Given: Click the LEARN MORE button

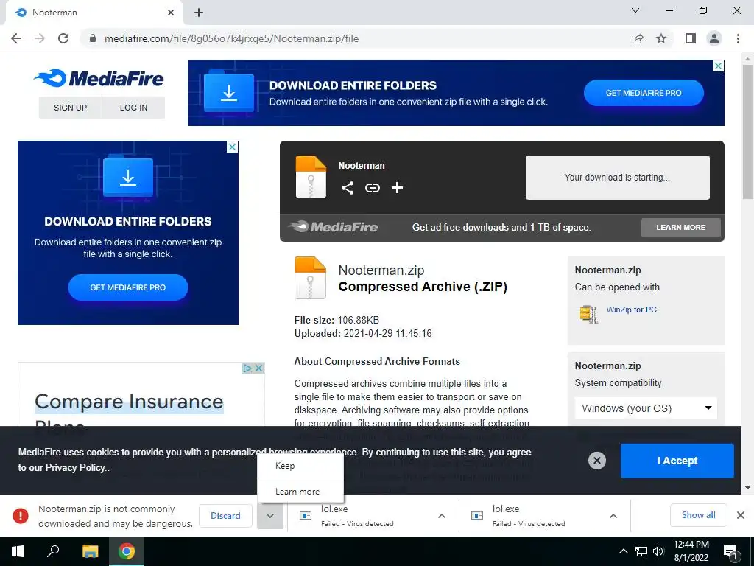Looking at the screenshot, I should [x=681, y=227].
